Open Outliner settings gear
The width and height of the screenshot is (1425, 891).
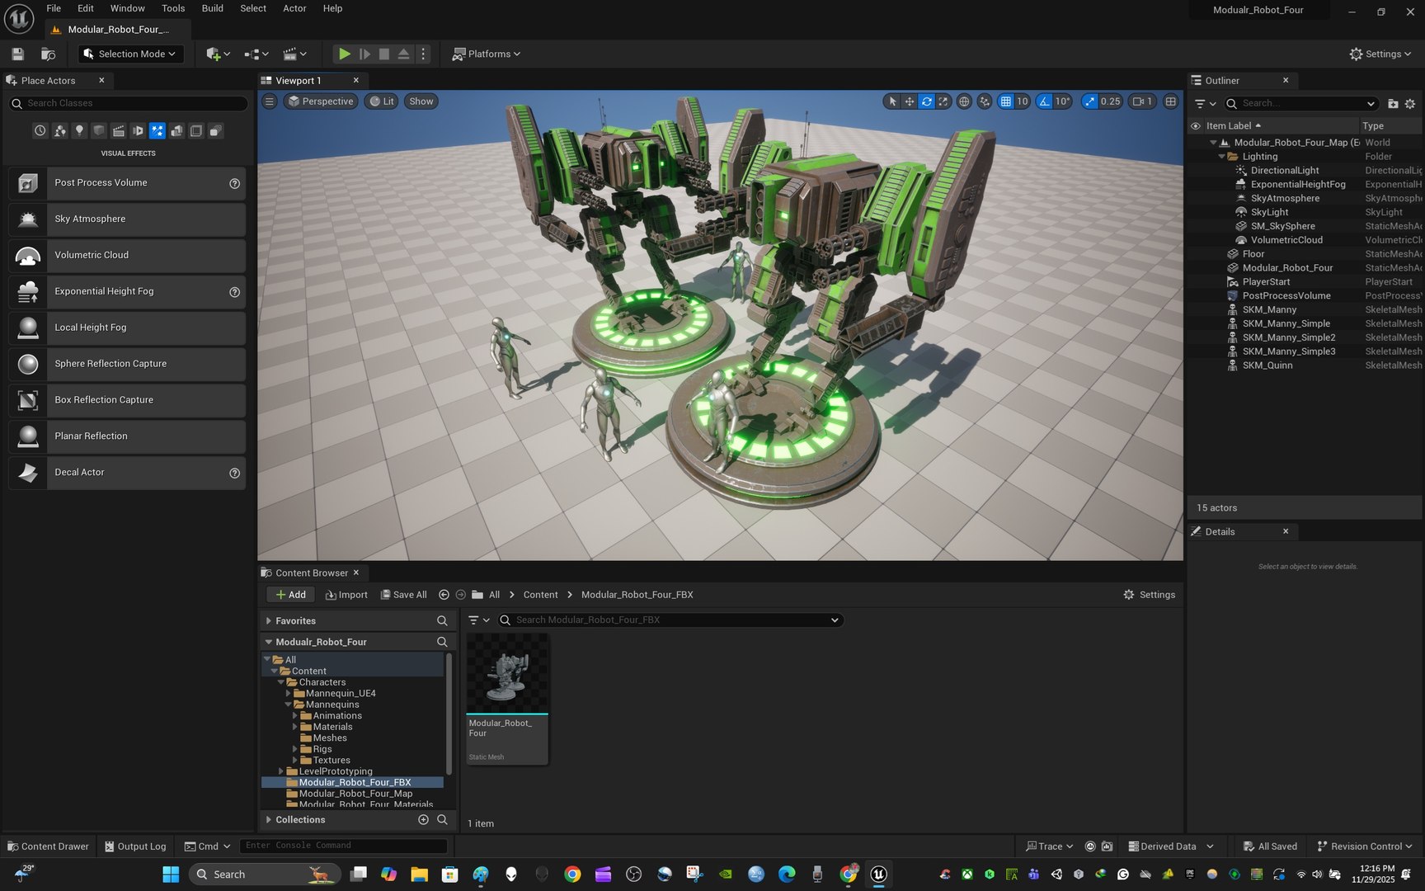coord(1410,103)
